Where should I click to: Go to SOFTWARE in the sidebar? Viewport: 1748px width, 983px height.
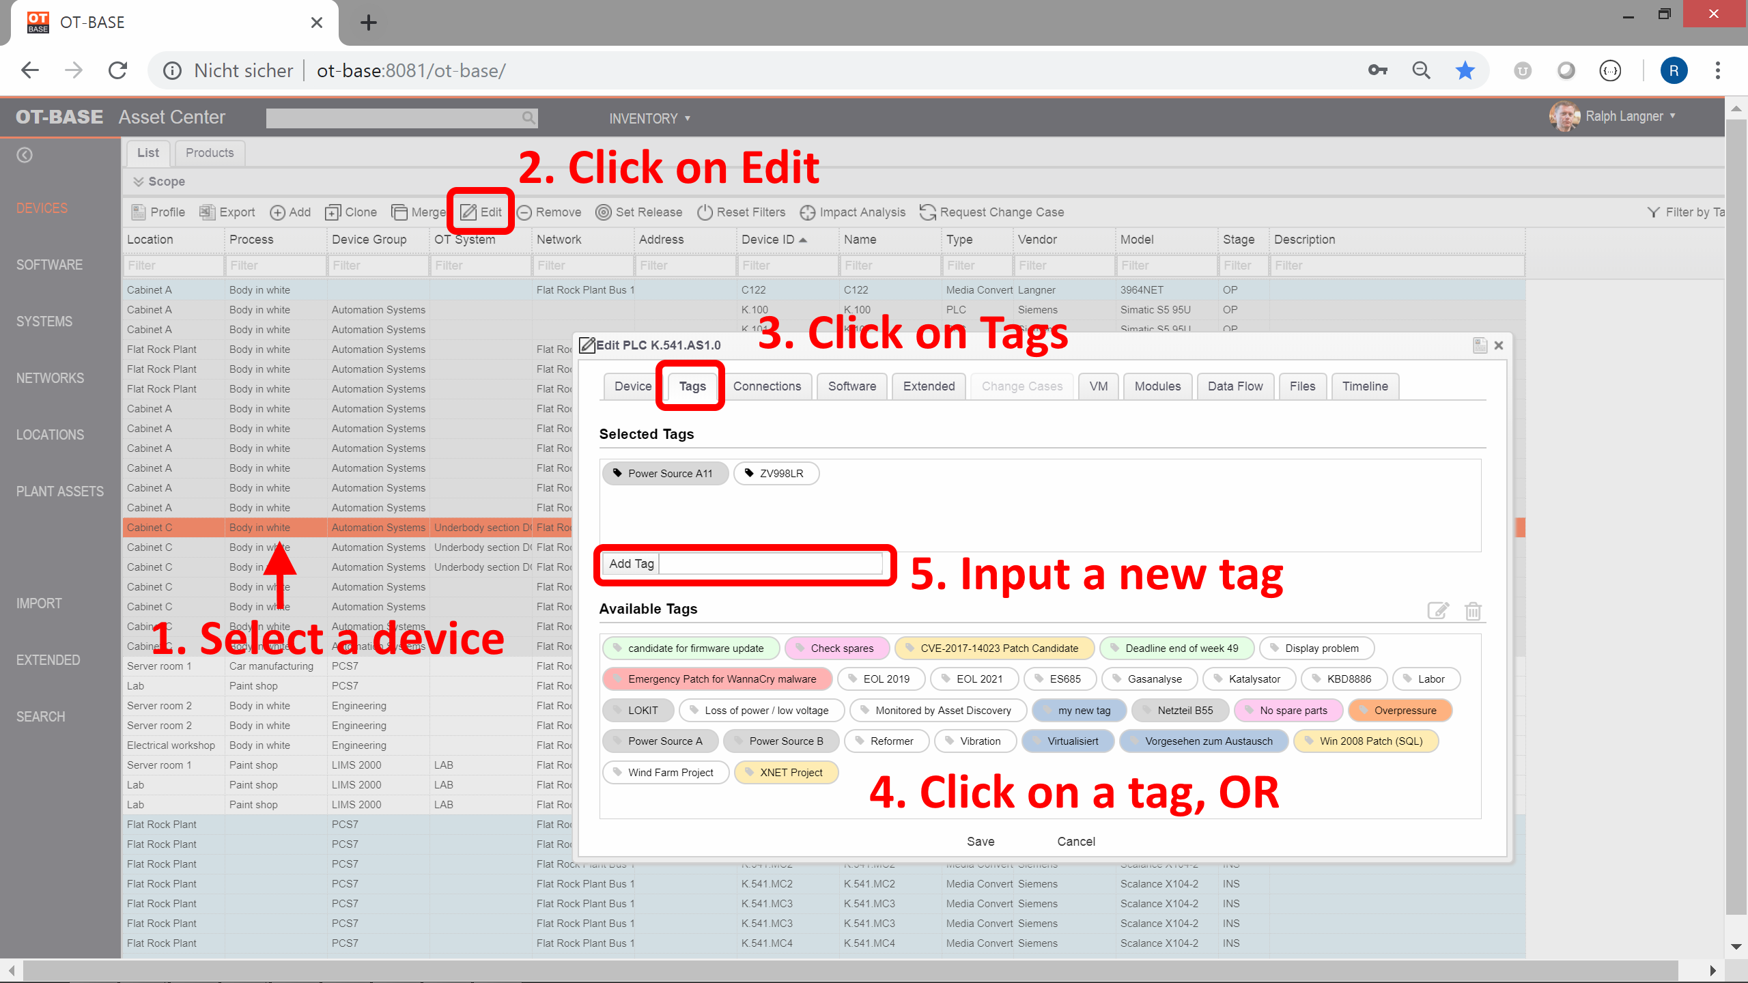tap(49, 265)
